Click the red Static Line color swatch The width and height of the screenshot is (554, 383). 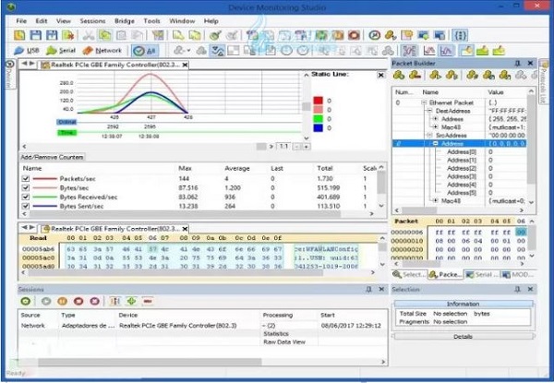(318, 101)
